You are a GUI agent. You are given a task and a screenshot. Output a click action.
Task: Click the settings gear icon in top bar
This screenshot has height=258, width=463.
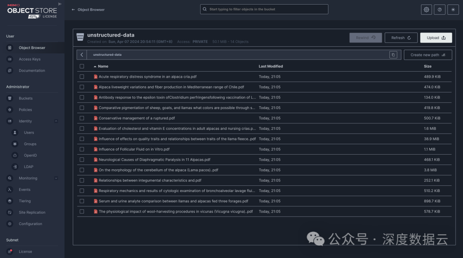(426, 9)
